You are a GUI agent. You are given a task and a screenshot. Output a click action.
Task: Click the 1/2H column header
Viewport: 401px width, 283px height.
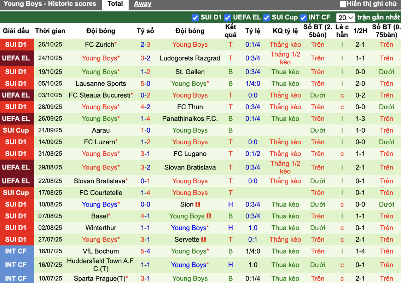point(360,31)
